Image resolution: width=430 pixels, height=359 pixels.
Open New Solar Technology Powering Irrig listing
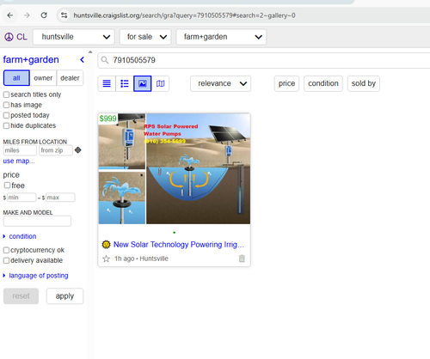179,245
